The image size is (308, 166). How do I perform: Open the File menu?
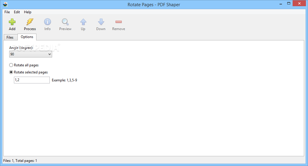click(7, 12)
